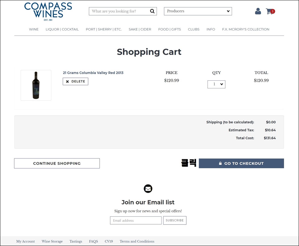The image size is (299, 246).
Task: Open Tastings footer link
Action: pos(76,241)
